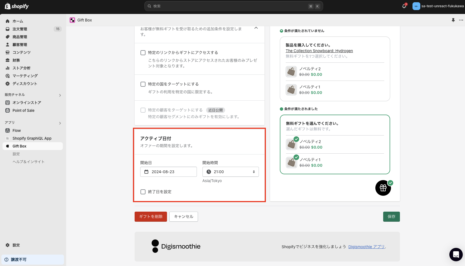
Task: Collapse the additional conditions section chevron
Action: pyautogui.click(x=256, y=28)
